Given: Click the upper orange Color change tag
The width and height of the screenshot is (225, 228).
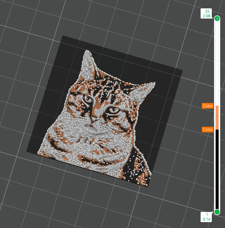Looking at the screenshot, I should pos(207,106).
